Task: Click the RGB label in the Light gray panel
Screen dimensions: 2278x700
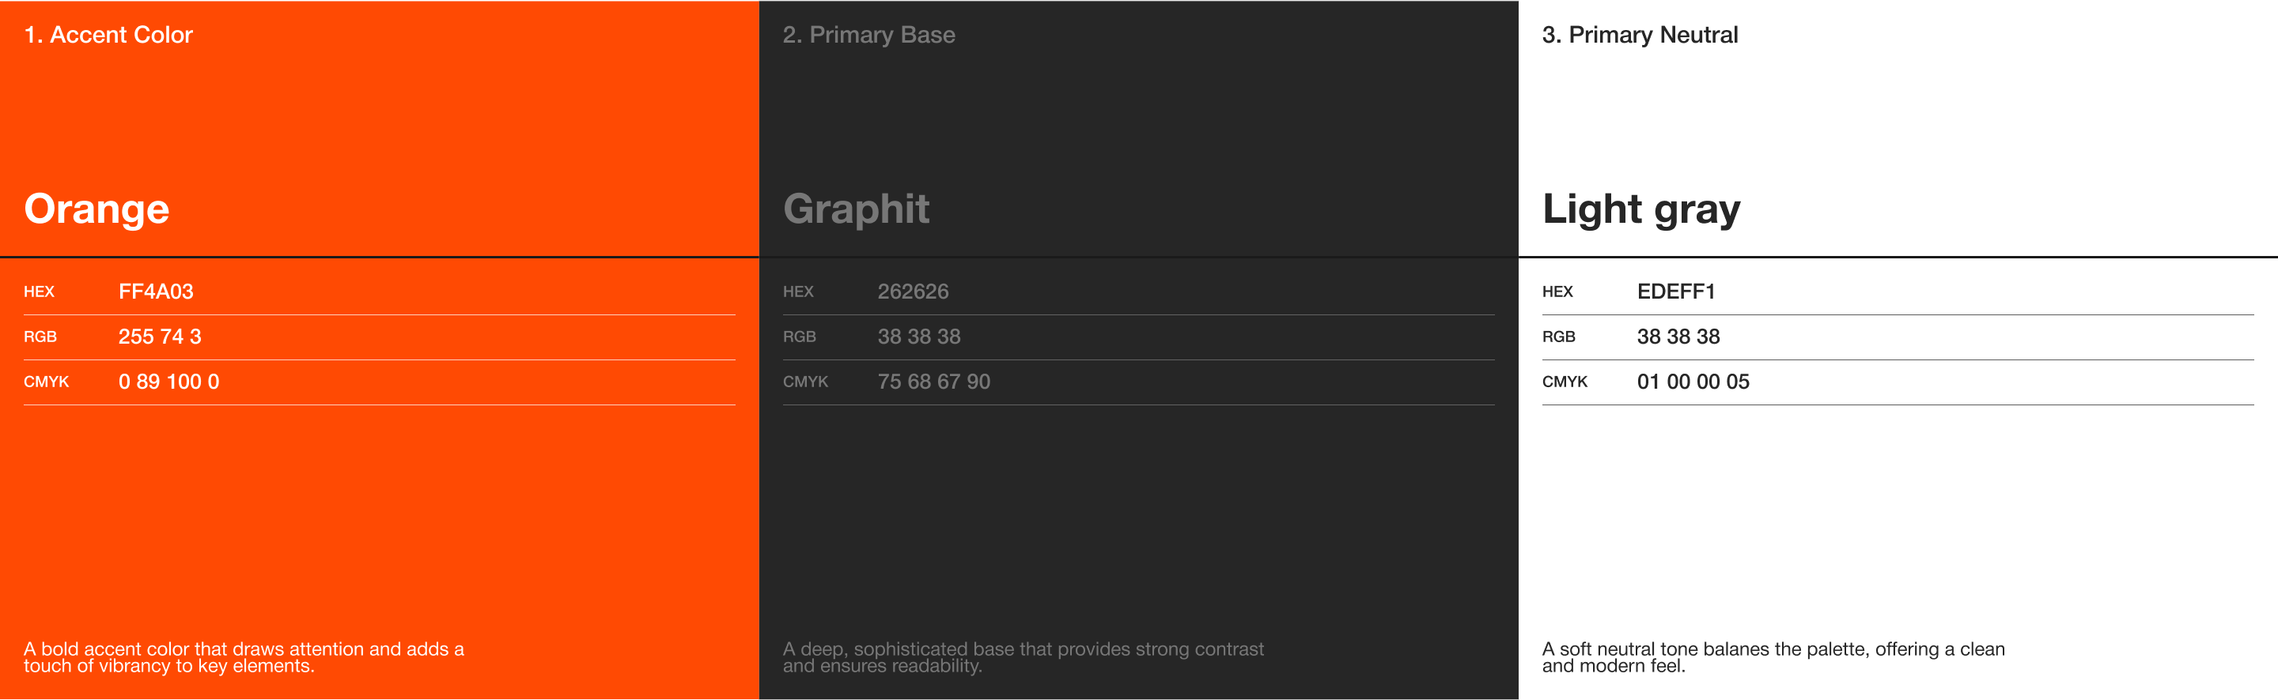Action: pyautogui.click(x=1558, y=337)
